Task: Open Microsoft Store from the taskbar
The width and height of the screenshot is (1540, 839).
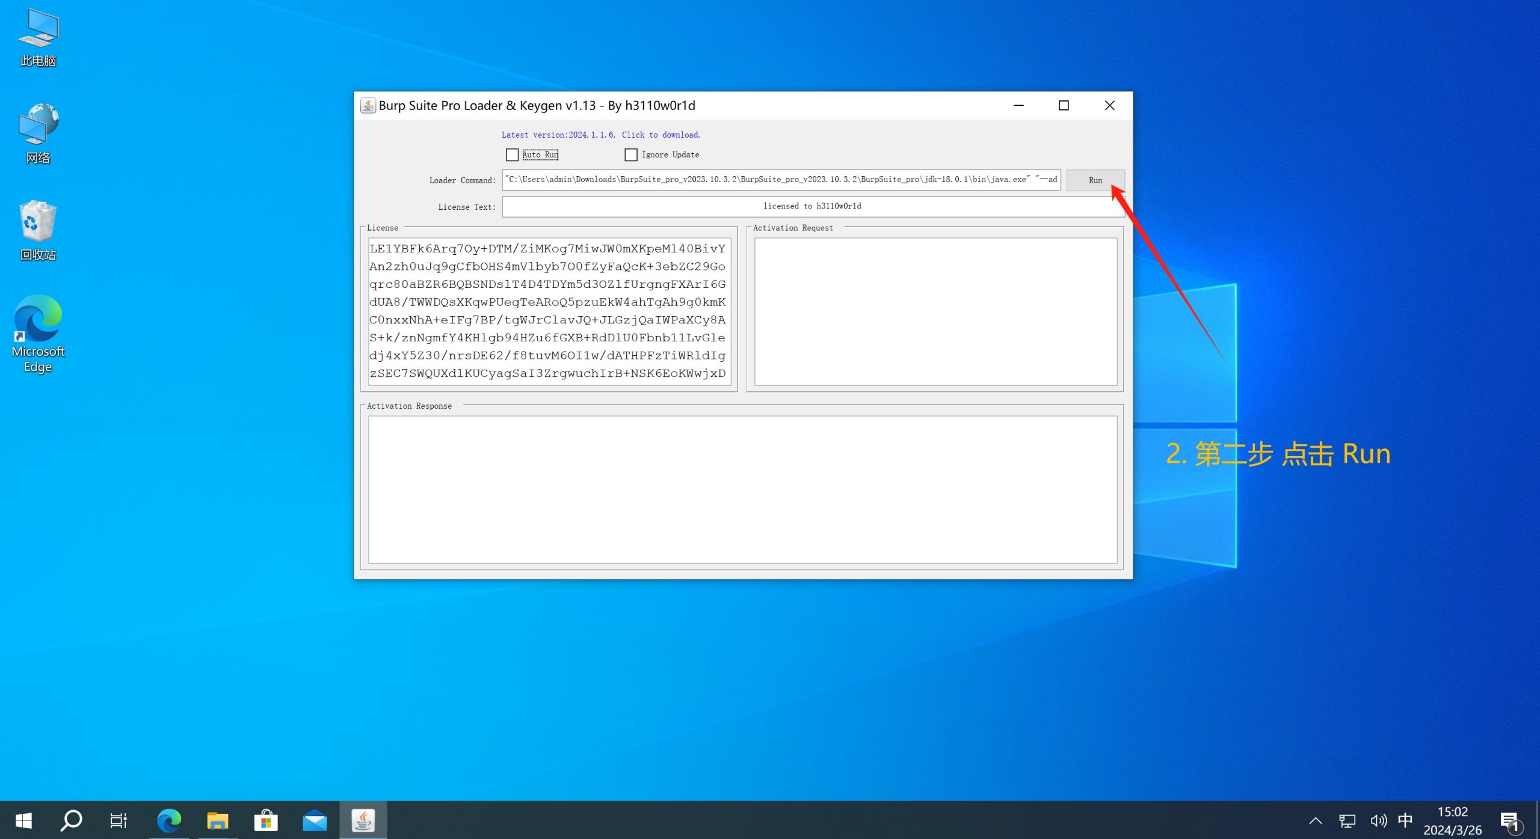Action: click(266, 820)
